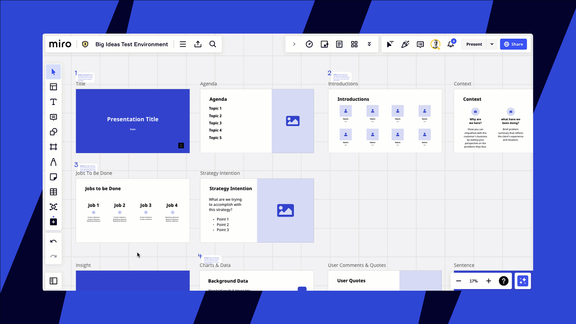Open the Templates tool

(x=53, y=87)
